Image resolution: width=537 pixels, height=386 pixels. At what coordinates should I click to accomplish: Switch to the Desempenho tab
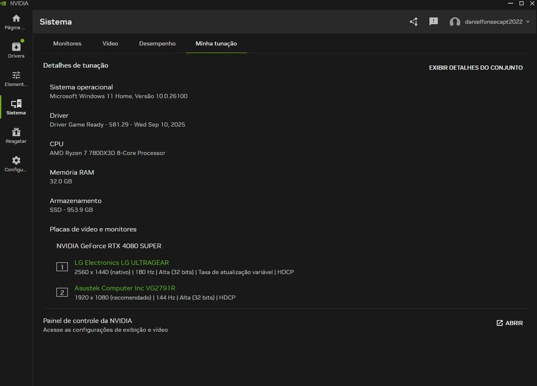click(x=157, y=44)
